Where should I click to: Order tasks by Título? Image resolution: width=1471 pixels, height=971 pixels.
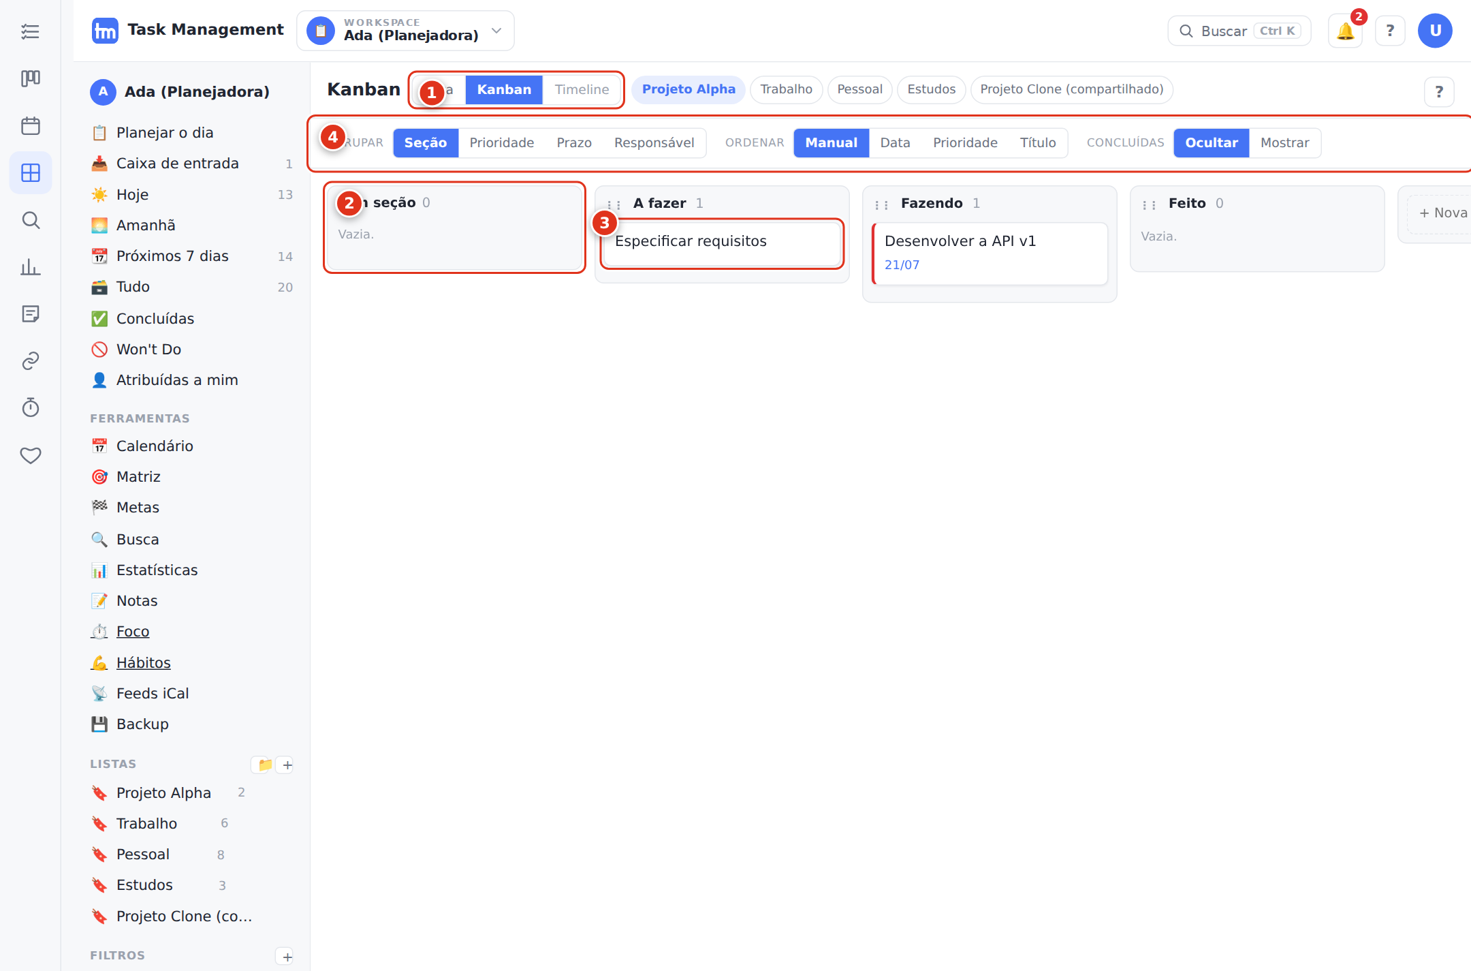pos(1038,143)
